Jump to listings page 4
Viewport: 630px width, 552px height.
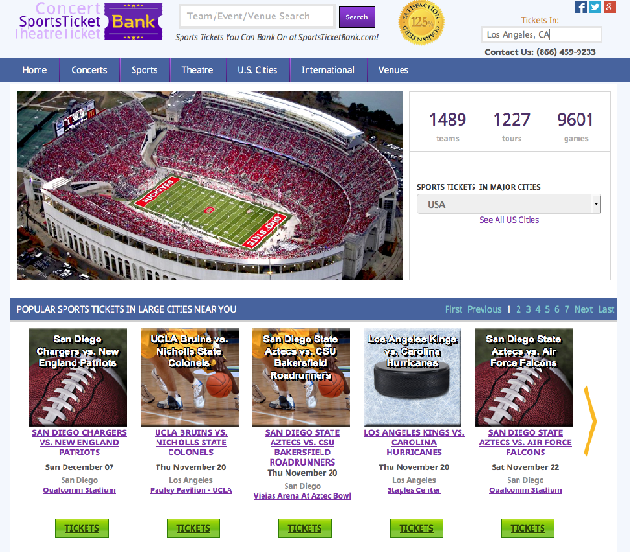click(538, 309)
